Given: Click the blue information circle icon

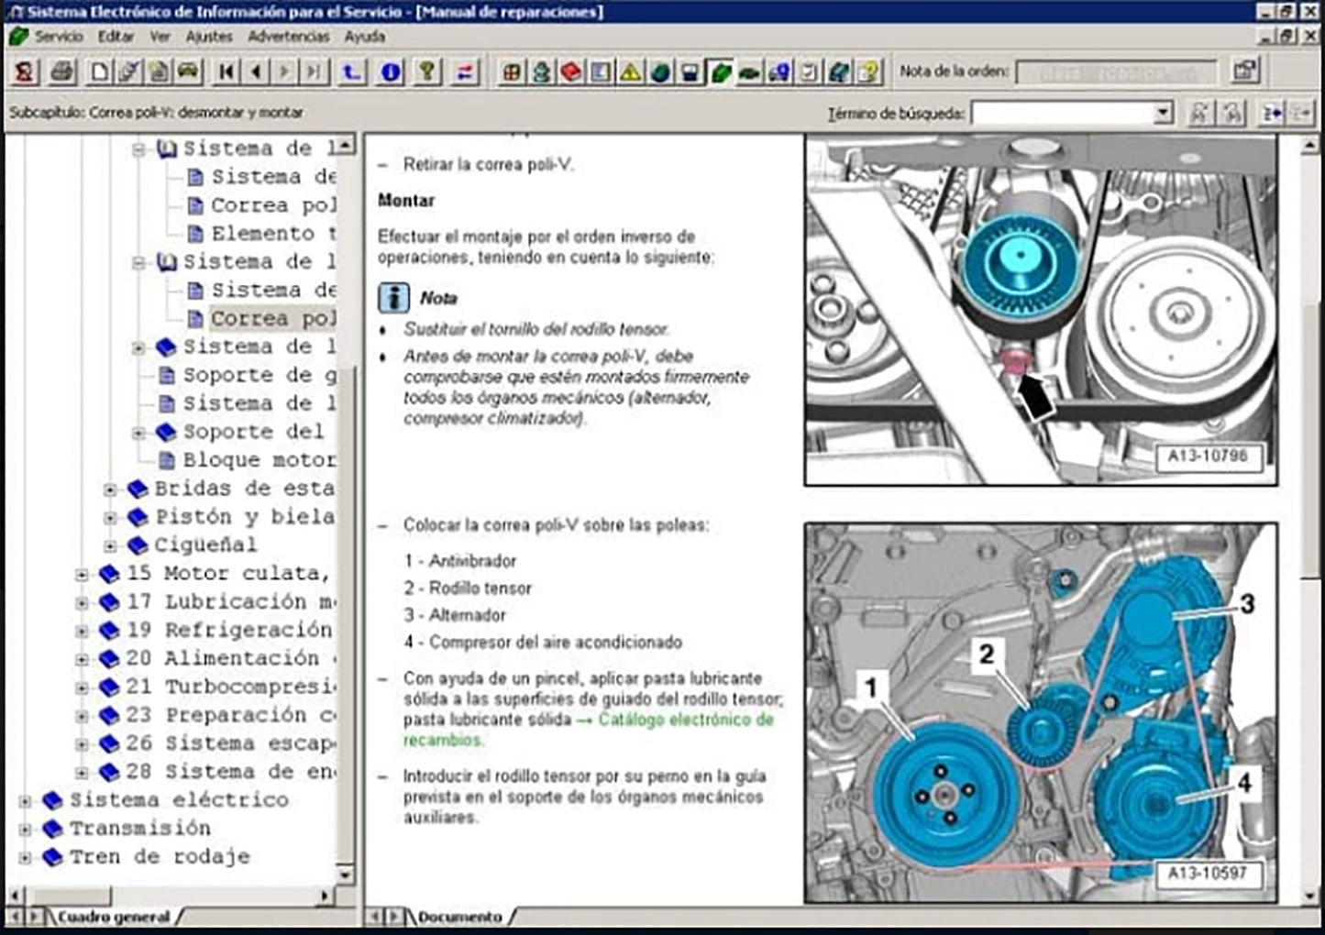Looking at the screenshot, I should (391, 71).
